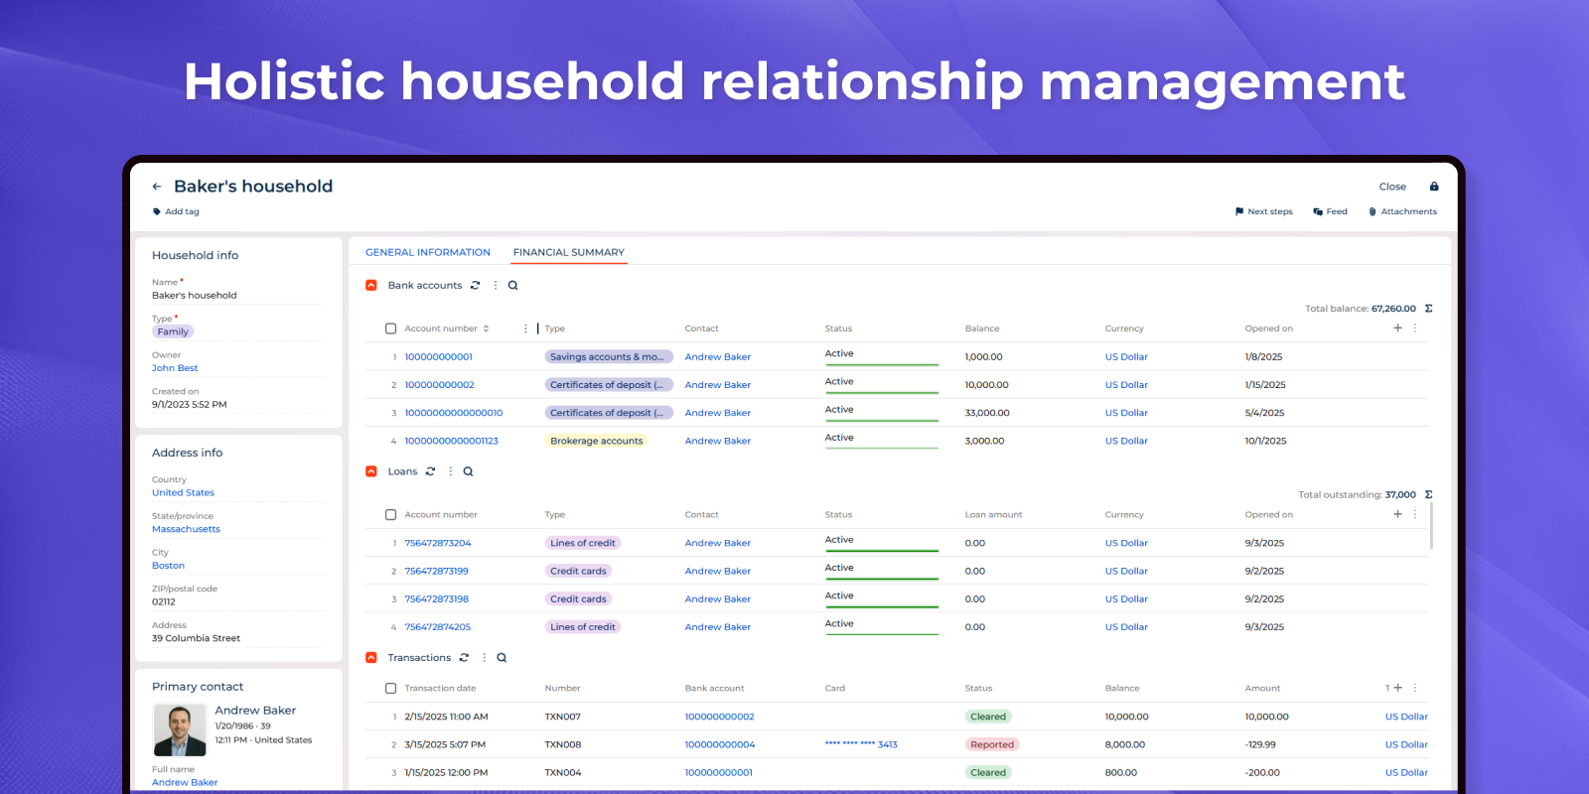Collapse the Loans section

(x=371, y=472)
